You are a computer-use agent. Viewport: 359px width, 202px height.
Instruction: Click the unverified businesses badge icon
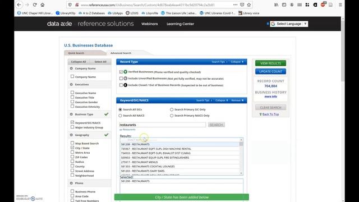tap(126, 79)
